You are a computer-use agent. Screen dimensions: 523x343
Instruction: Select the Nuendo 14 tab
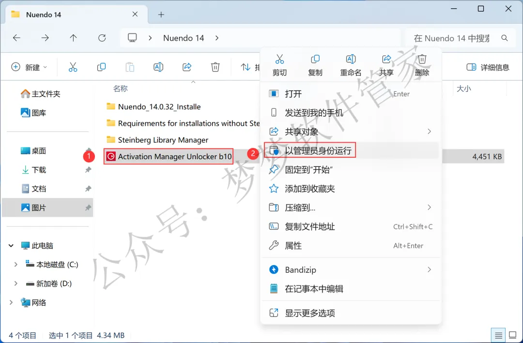pyautogui.click(x=77, y=15)
